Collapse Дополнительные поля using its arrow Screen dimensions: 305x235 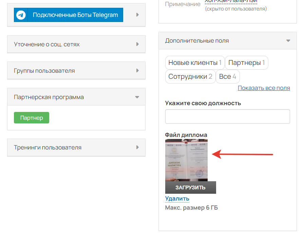pyautogui.click(x=288, y=41)
